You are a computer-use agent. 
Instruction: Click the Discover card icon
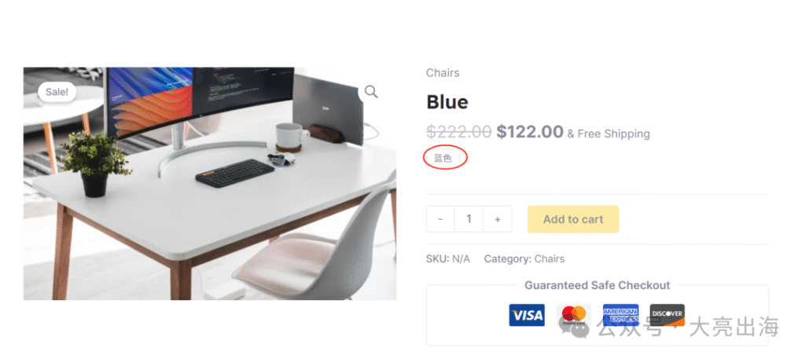[x=667, y=315]
